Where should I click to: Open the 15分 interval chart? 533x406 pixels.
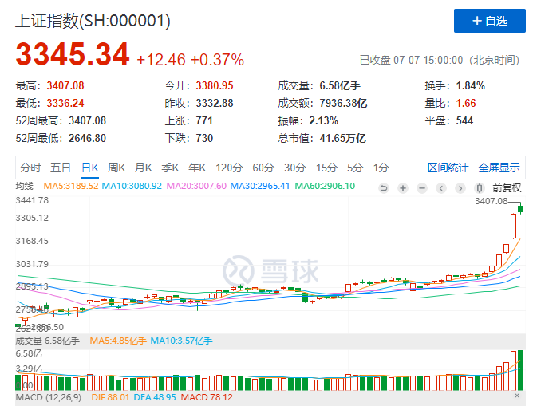[326, 168]
